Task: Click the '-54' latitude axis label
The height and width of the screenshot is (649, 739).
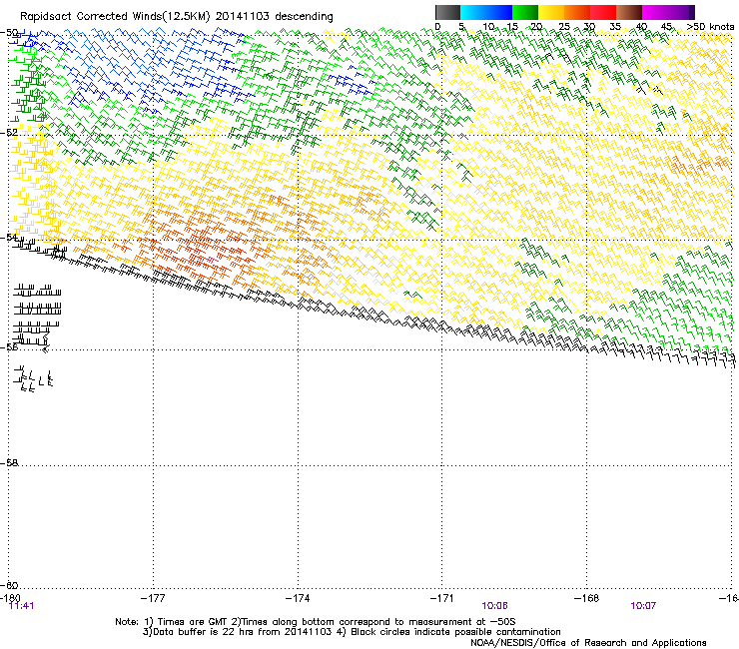Action: (10, 237)
